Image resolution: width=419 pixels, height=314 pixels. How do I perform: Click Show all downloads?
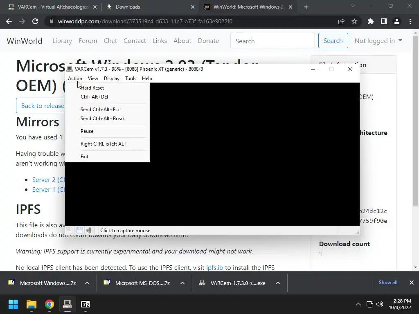point(388,283)
